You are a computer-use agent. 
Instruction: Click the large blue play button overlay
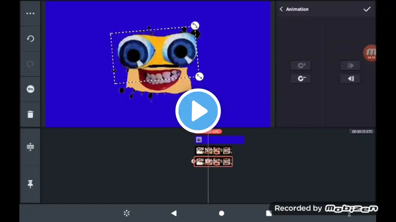198,111
